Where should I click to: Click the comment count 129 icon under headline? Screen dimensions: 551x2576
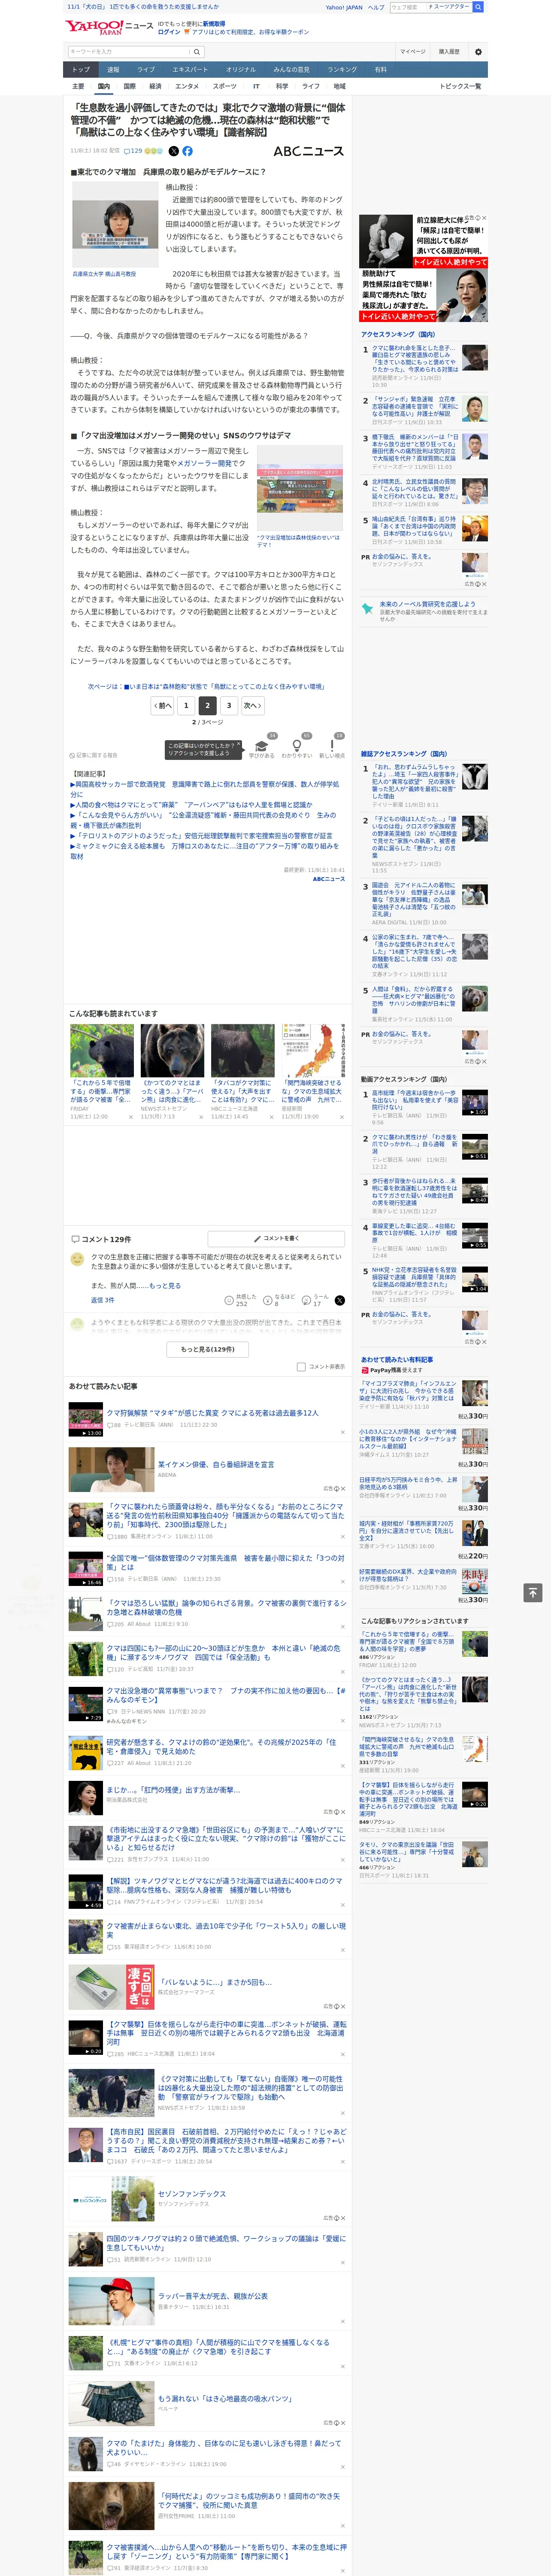click(x=134, y=151)
